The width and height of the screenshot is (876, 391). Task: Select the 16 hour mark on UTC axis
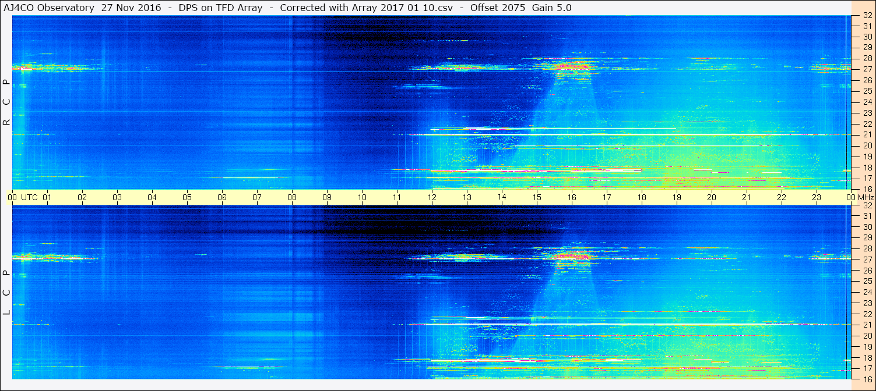[x=572, y=197]
